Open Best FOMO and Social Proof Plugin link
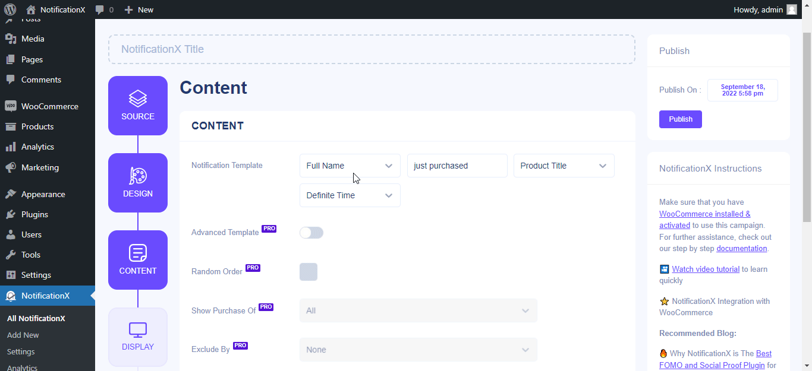 click(x=716, y=359)
